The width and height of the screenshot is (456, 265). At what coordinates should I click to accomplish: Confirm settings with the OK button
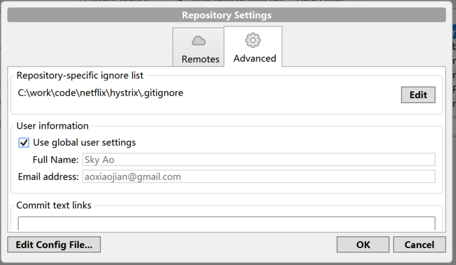[x=363, y=245]
